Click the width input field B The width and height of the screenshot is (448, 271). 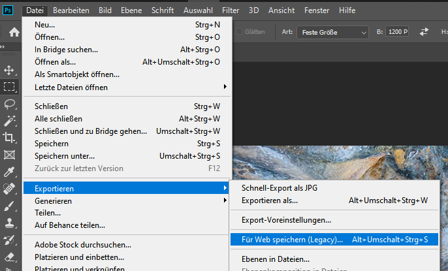click(396, 32)
